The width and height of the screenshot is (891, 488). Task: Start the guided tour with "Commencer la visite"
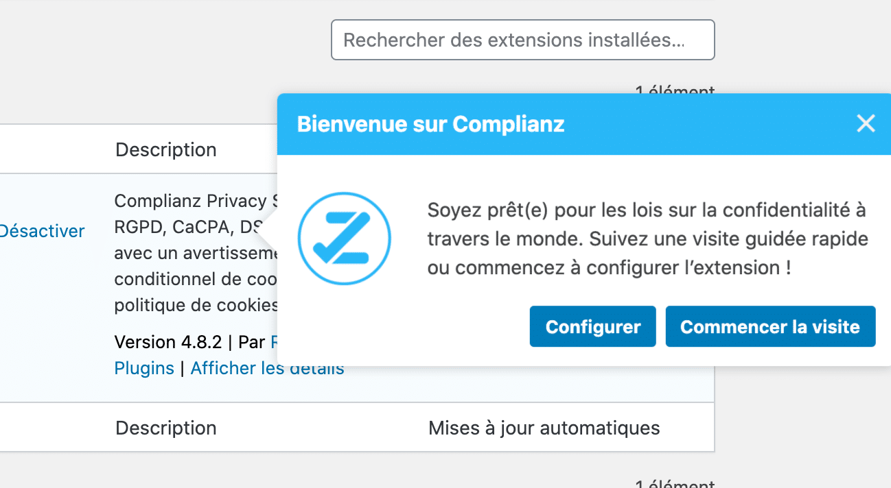[769, 326]
